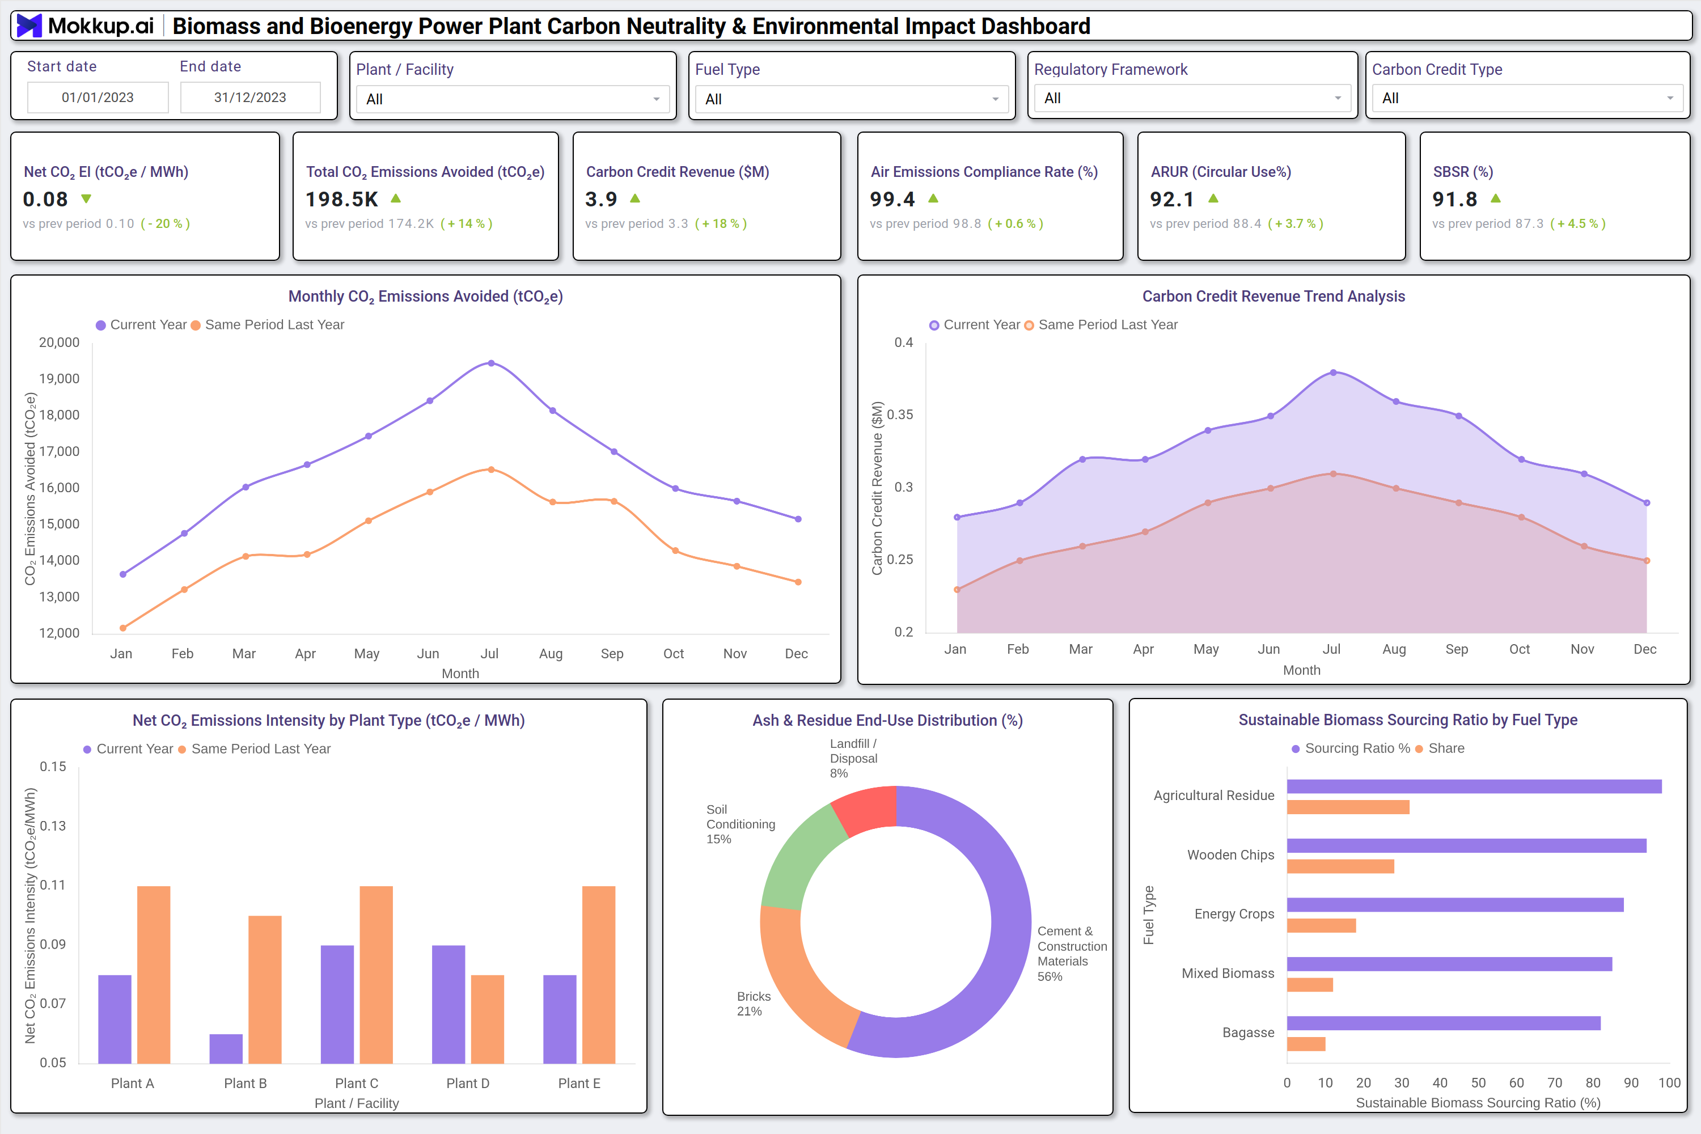Click the up arrow next to SBSR 91.8
This screenshot has height=1134, width=1701.
pos(1496,198)
